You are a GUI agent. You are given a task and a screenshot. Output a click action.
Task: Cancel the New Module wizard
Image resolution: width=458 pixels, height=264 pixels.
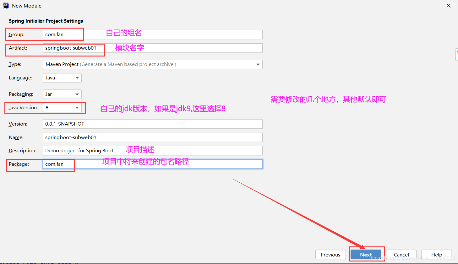(401, 255)
